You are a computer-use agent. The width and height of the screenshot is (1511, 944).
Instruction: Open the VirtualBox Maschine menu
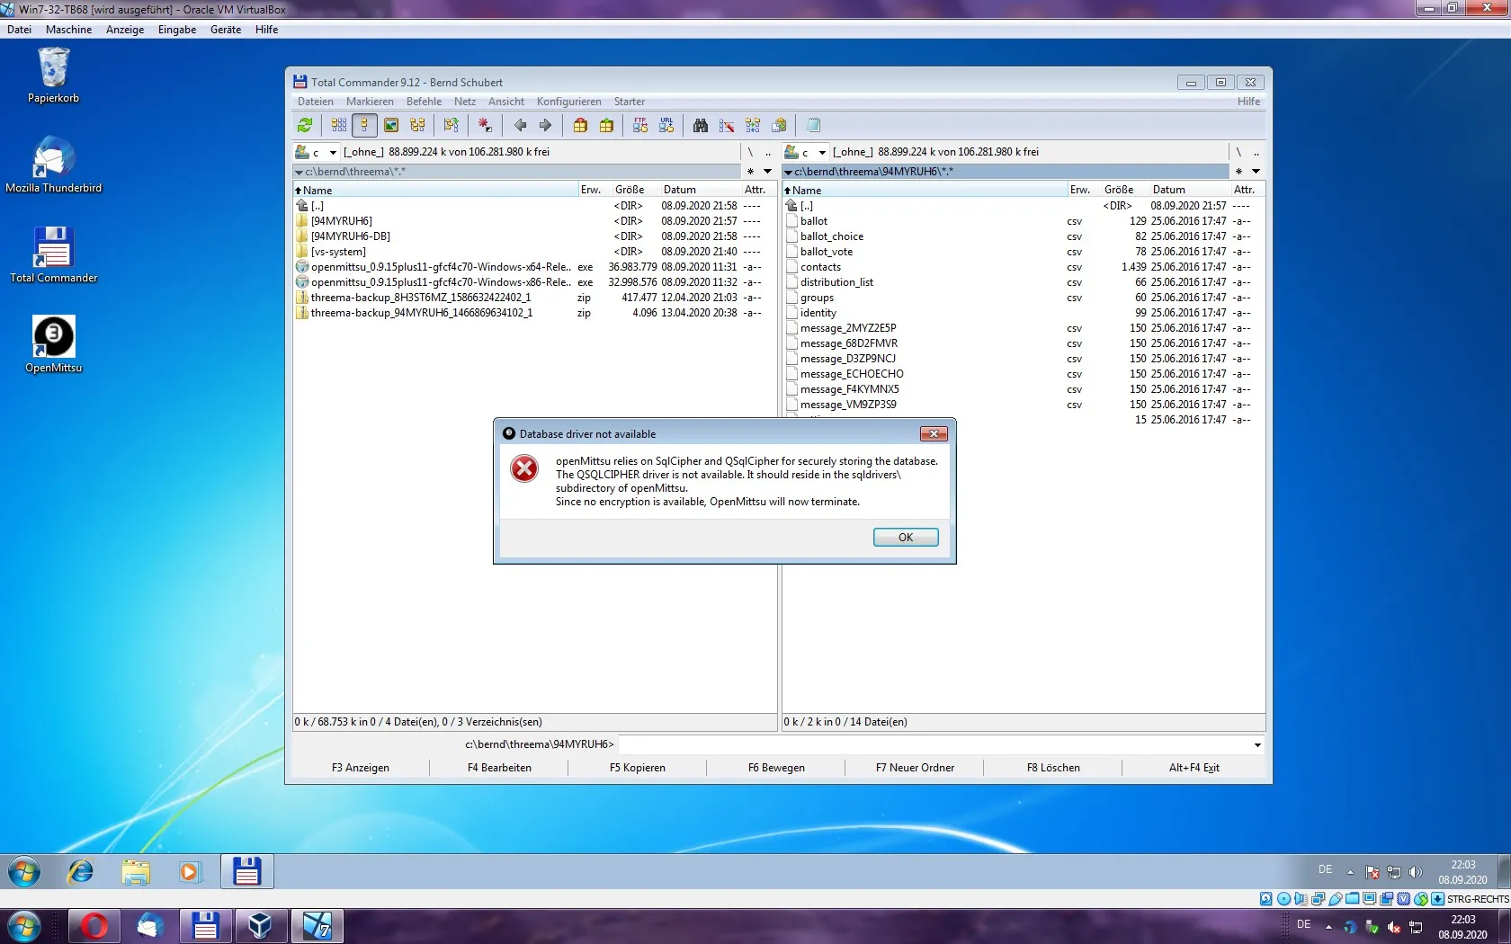pos(68,30)
